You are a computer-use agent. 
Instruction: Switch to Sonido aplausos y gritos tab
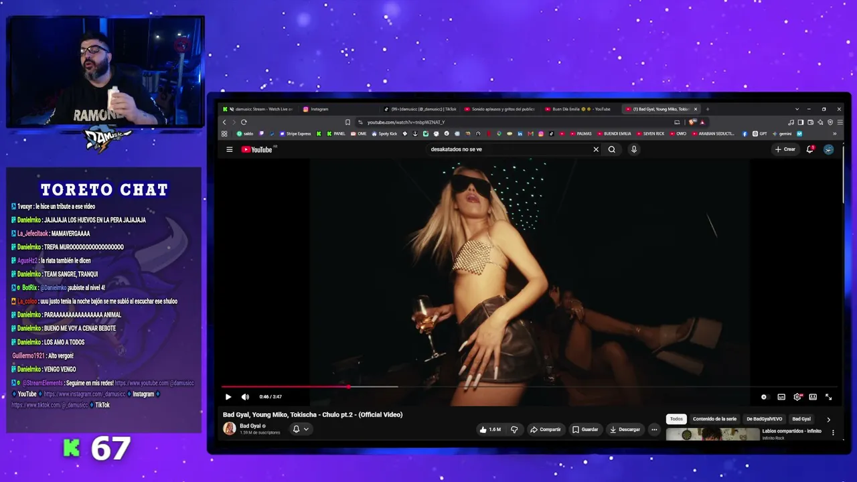point(501,109)
